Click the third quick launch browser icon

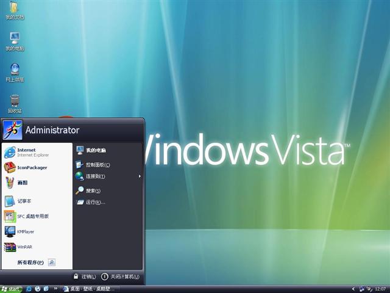pyautogui.click(x=46, y=289)
